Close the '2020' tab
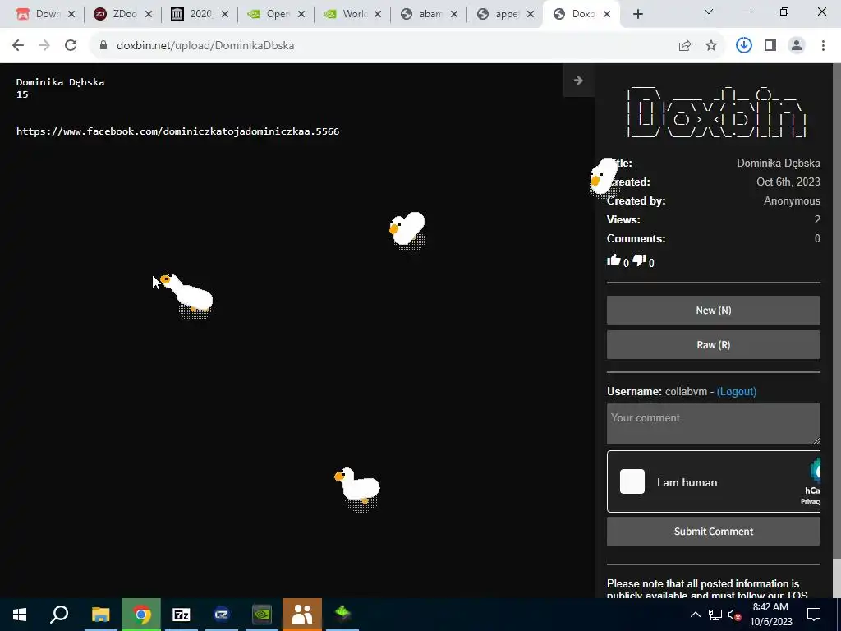 [225, 15]
